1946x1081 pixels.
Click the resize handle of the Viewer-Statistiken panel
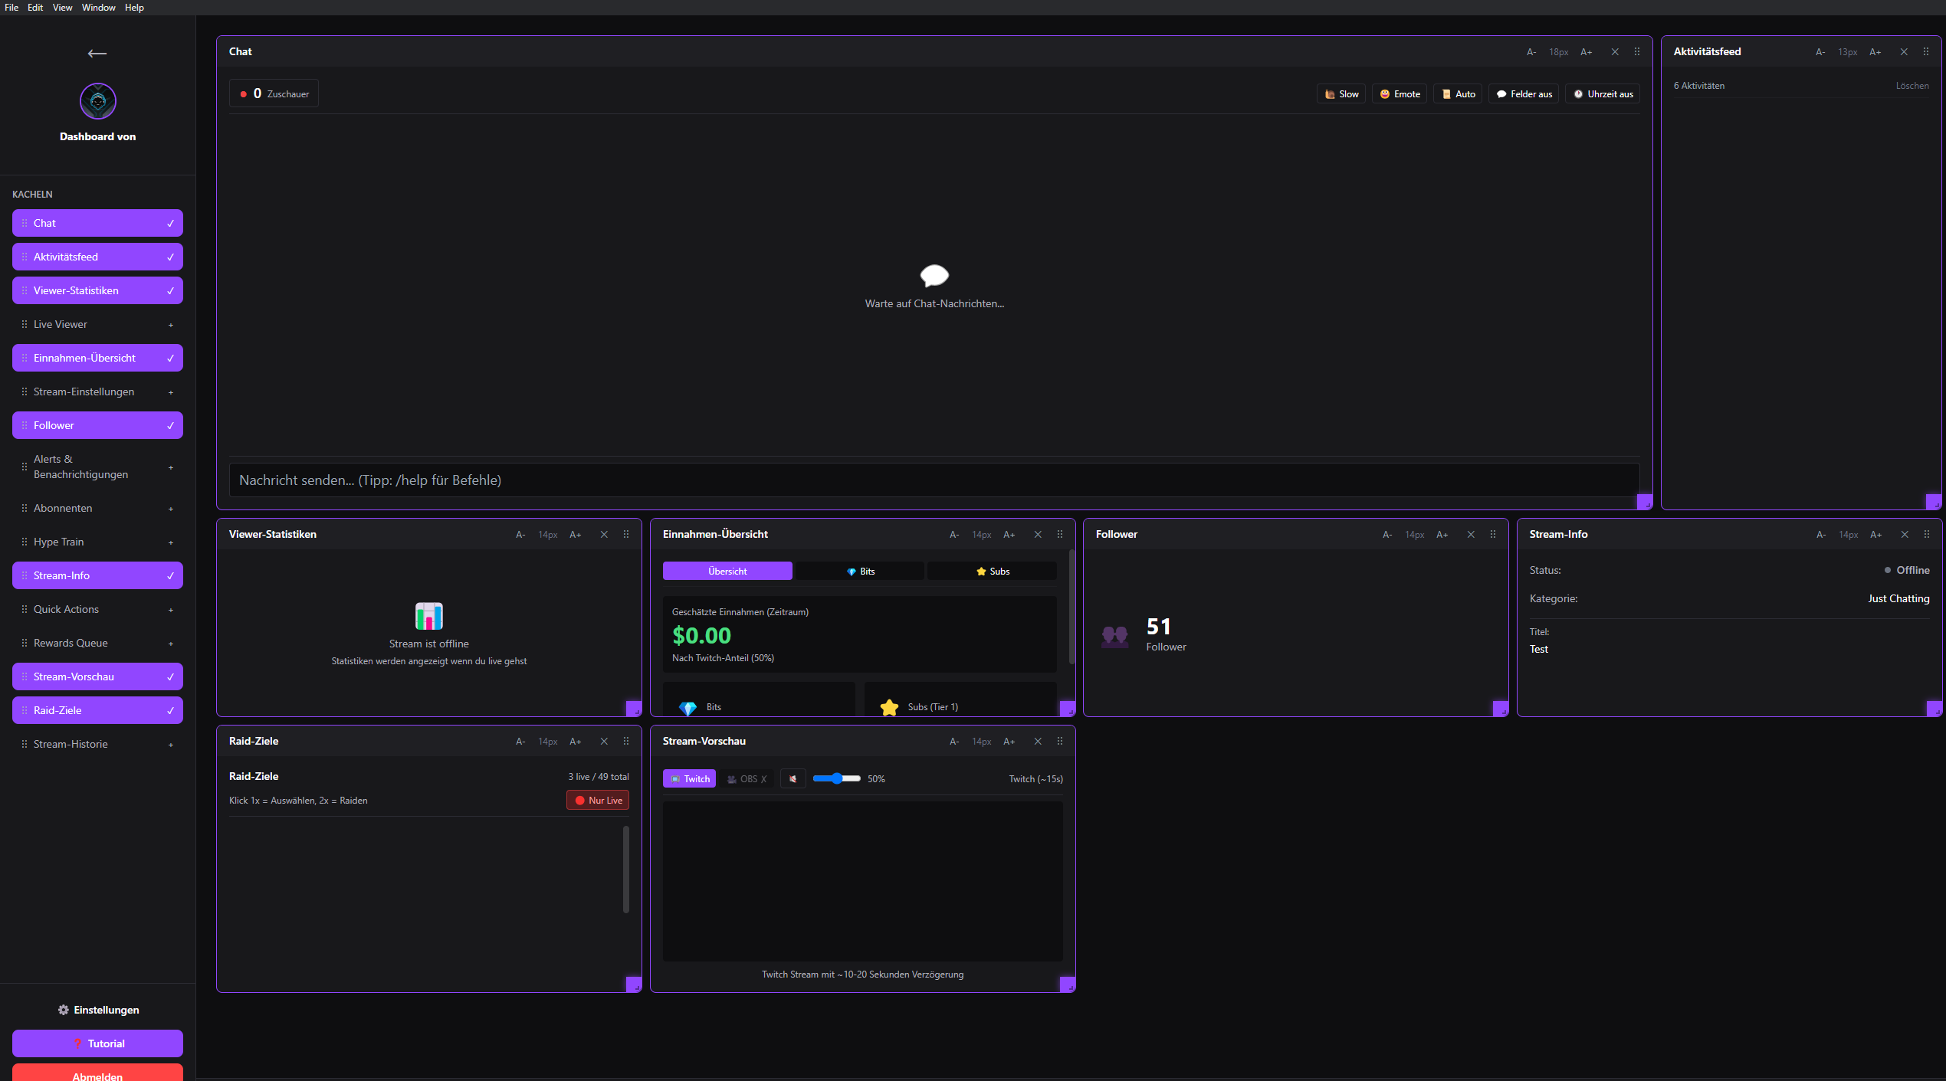coord(633,709)
